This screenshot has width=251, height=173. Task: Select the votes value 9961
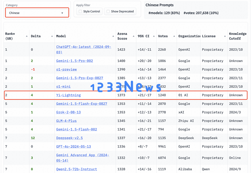pos(162,146)
